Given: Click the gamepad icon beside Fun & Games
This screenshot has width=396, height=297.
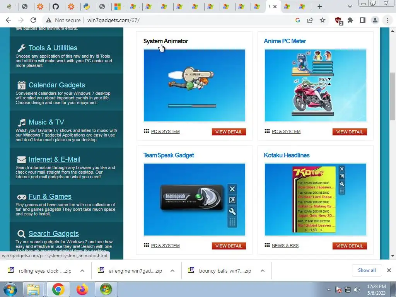Looking at the screenshot, I should pyautogui.click(x=22, y=197).
